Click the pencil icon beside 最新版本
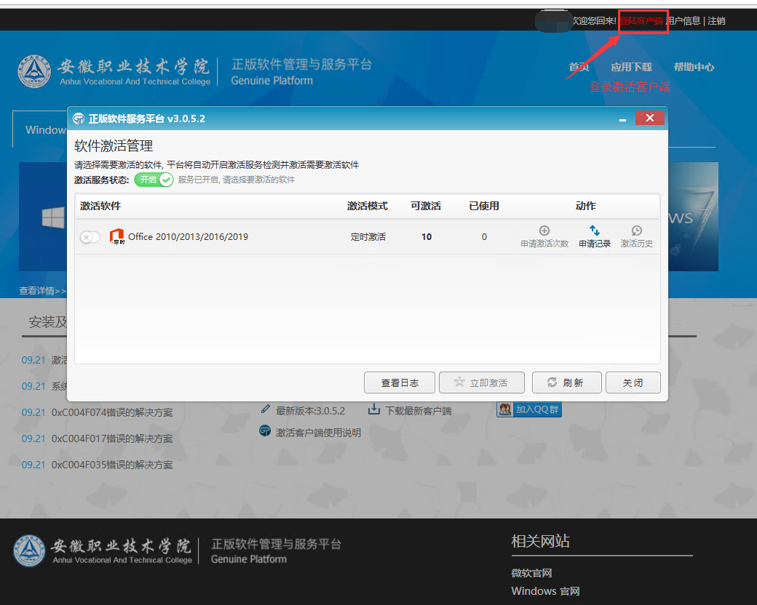Viewport: 757px width, 605px height. click(x=266, y=410)
